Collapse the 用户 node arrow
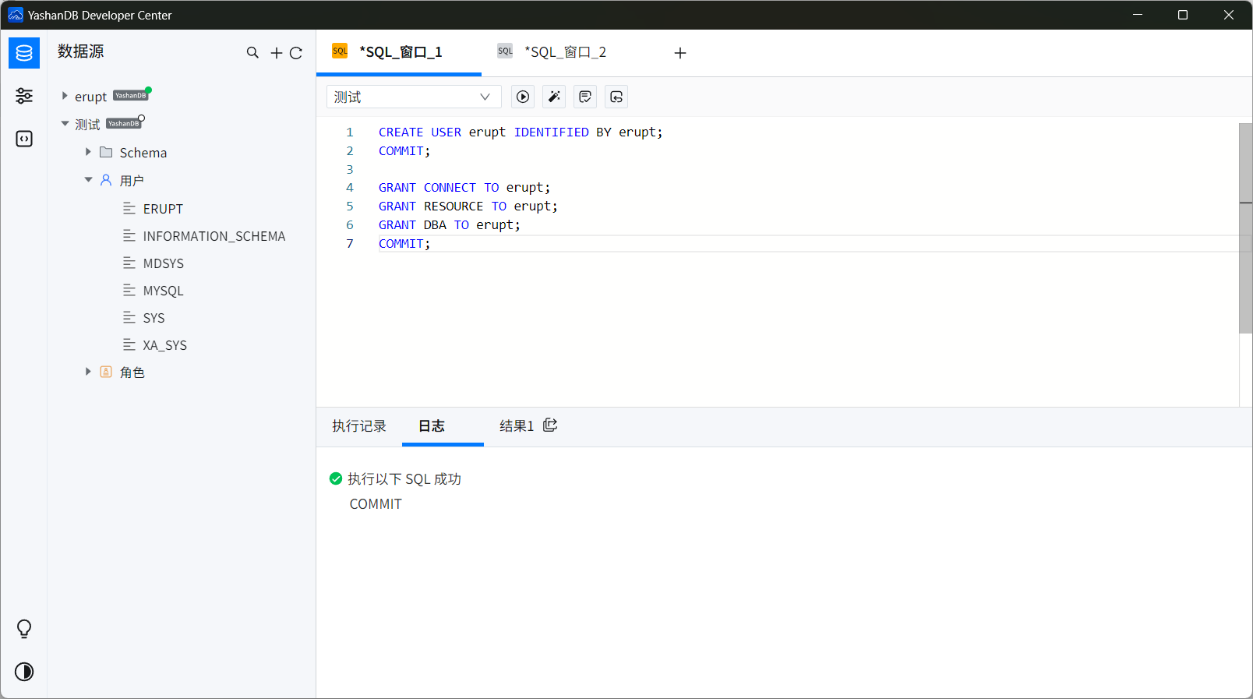This screenshot has width=1253, height=699. 88,180
